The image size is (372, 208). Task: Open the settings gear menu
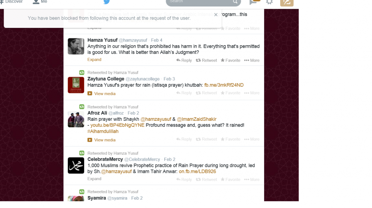(x=269, y=2)
